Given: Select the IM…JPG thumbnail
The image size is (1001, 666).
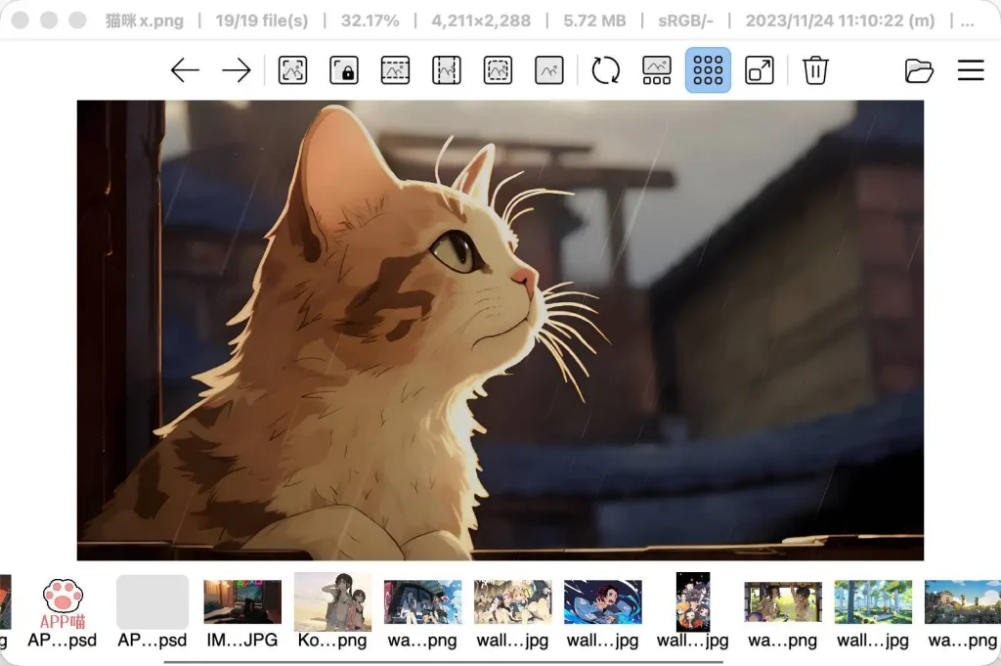Looking at the screenshot, I should tap(242, 602).
